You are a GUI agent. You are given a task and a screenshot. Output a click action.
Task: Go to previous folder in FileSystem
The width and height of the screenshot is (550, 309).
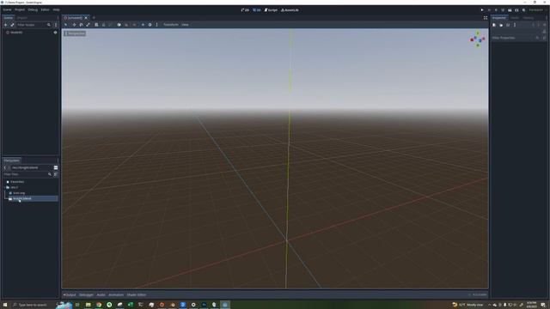5,167
